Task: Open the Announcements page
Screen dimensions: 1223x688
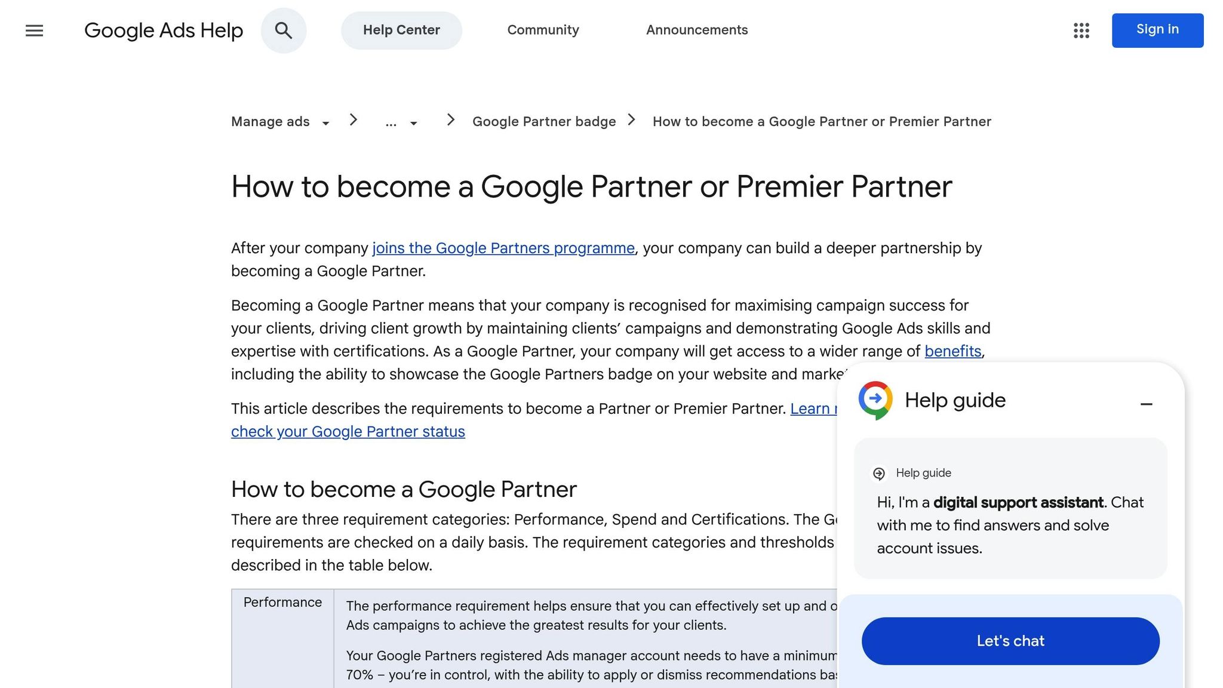Action: [696, 30]
